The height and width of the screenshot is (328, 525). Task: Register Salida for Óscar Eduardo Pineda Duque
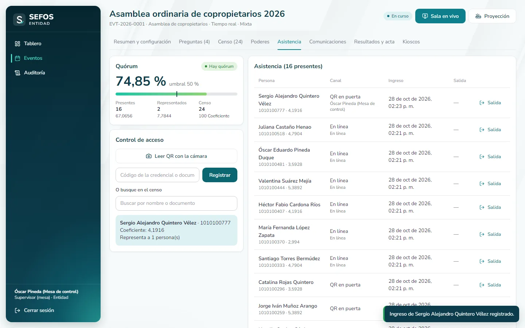(490, 157)
